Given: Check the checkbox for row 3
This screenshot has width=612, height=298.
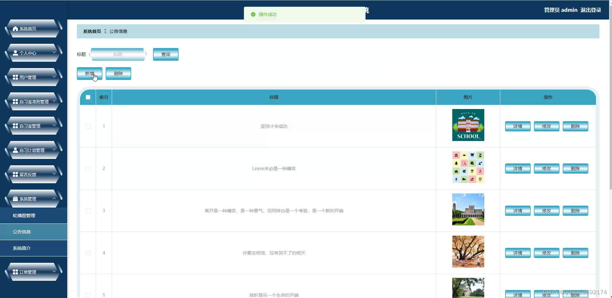Looking at the screenshot, I should 88,211.
